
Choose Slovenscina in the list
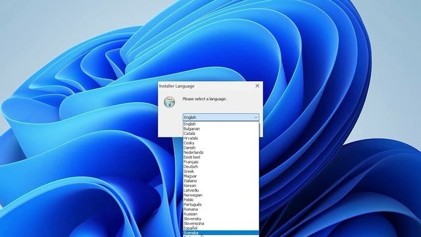[x=221, y=224]
